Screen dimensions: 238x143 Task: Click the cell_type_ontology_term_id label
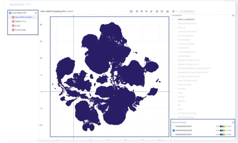point(189,76)
